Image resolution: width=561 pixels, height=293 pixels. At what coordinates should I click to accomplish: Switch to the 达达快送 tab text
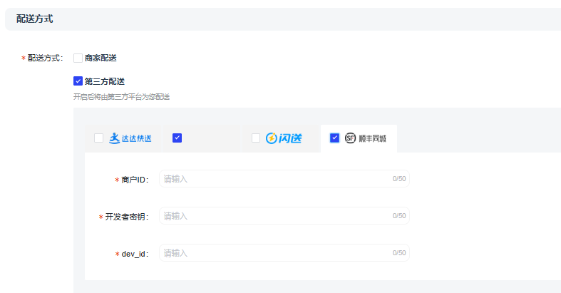pos(136,138)
